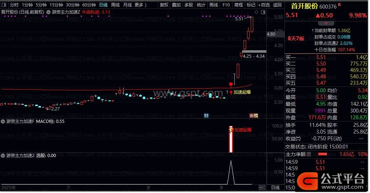The image size is (370, 193).
Task: Click the 买四 price 5.48
Action: click(321, 77)
